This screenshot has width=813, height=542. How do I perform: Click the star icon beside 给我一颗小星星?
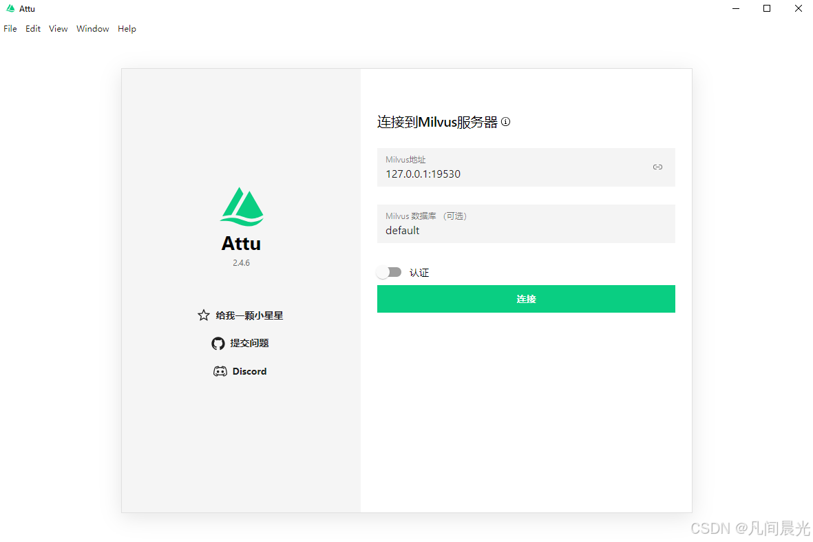click(204, 315)
